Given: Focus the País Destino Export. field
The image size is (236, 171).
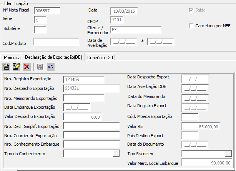Looking at the screenshot, I should [x=190, y=135].
